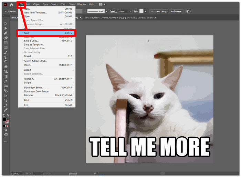Click the Opacity 100% input field
The width and height of the screenshot is (241, 177).
click(x=123, y=11)
